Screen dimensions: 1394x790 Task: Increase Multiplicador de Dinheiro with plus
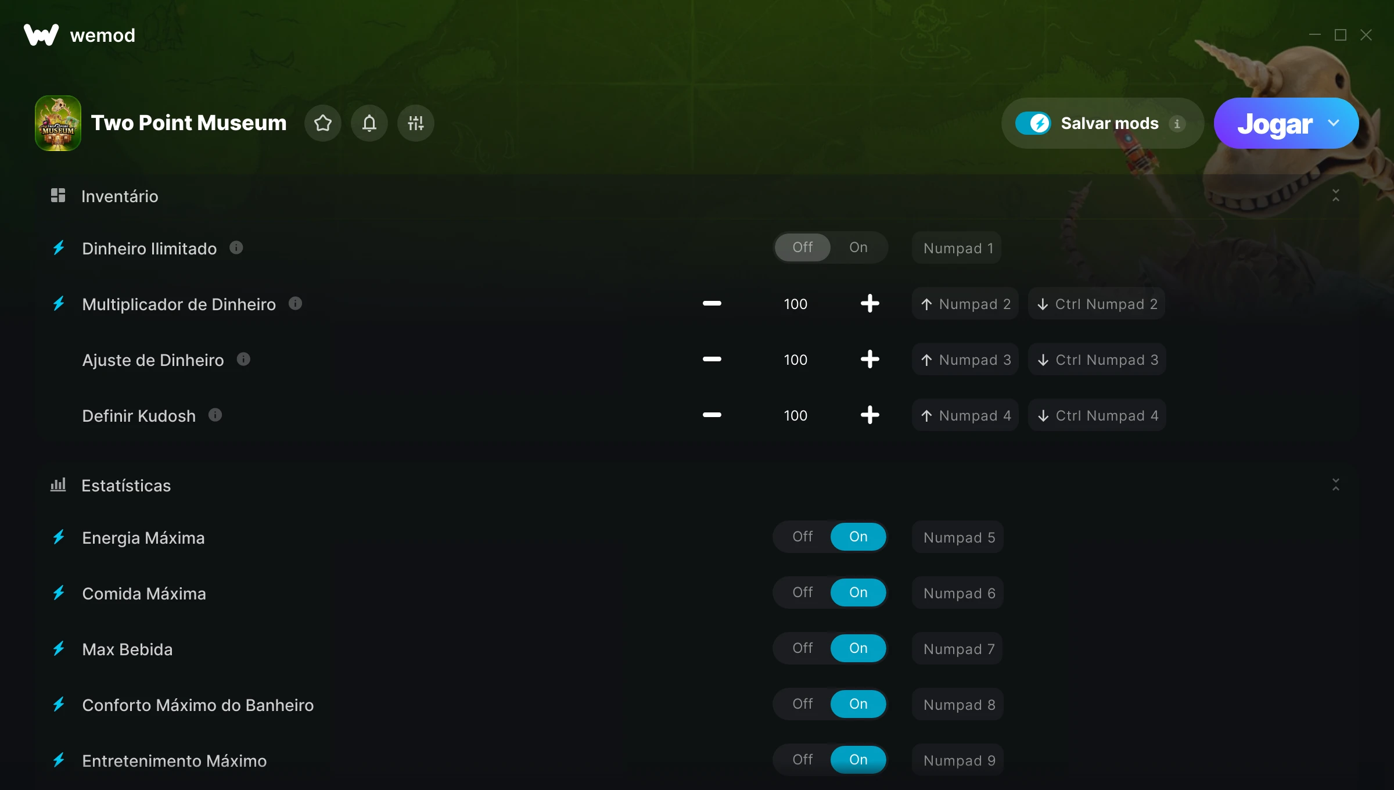(870, 304)
